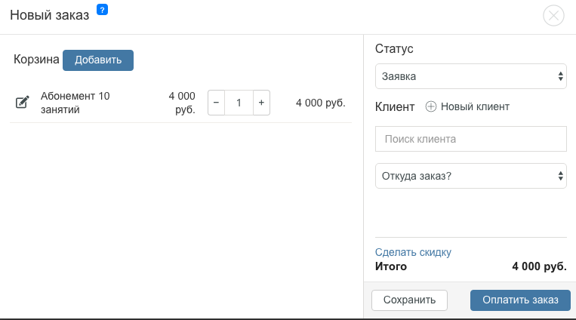
Task: Select the Абонемент 10 занятий item name
Action: pyautogui.click(x=75, y=103)
